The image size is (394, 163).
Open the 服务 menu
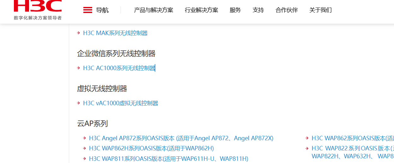click(235, 10)
